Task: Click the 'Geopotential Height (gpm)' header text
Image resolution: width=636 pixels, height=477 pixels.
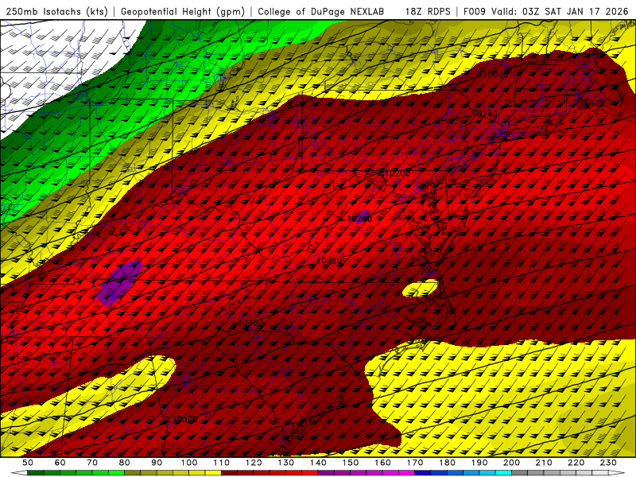Action: point(183,11)
